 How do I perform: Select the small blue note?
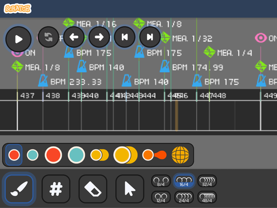point(32,155)
